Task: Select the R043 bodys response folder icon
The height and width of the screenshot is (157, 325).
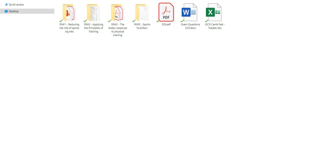Action: [x=117, y=13]
